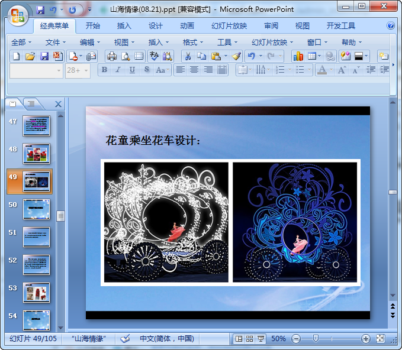Expand the Paste options arrow
This screenshot has height=350, width=402.
pyautogui.click(x=226, y=56)
